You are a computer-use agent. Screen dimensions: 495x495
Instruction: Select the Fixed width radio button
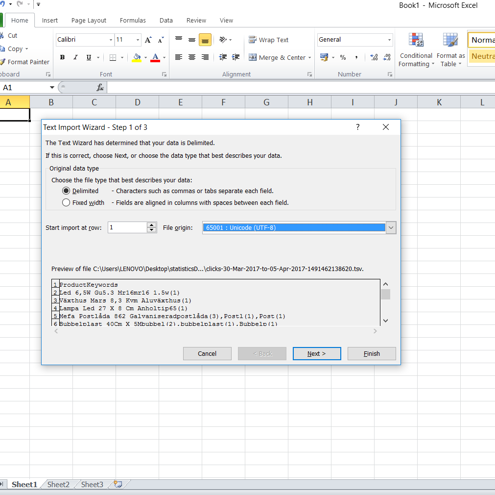pyautogui.click(x=66, y=202)
